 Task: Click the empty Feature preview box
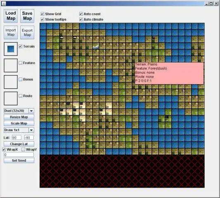(x=11, y=66)
